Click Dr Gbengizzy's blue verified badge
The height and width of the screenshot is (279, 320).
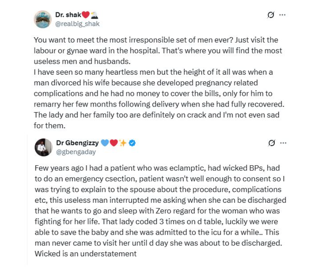pos(132,143)
